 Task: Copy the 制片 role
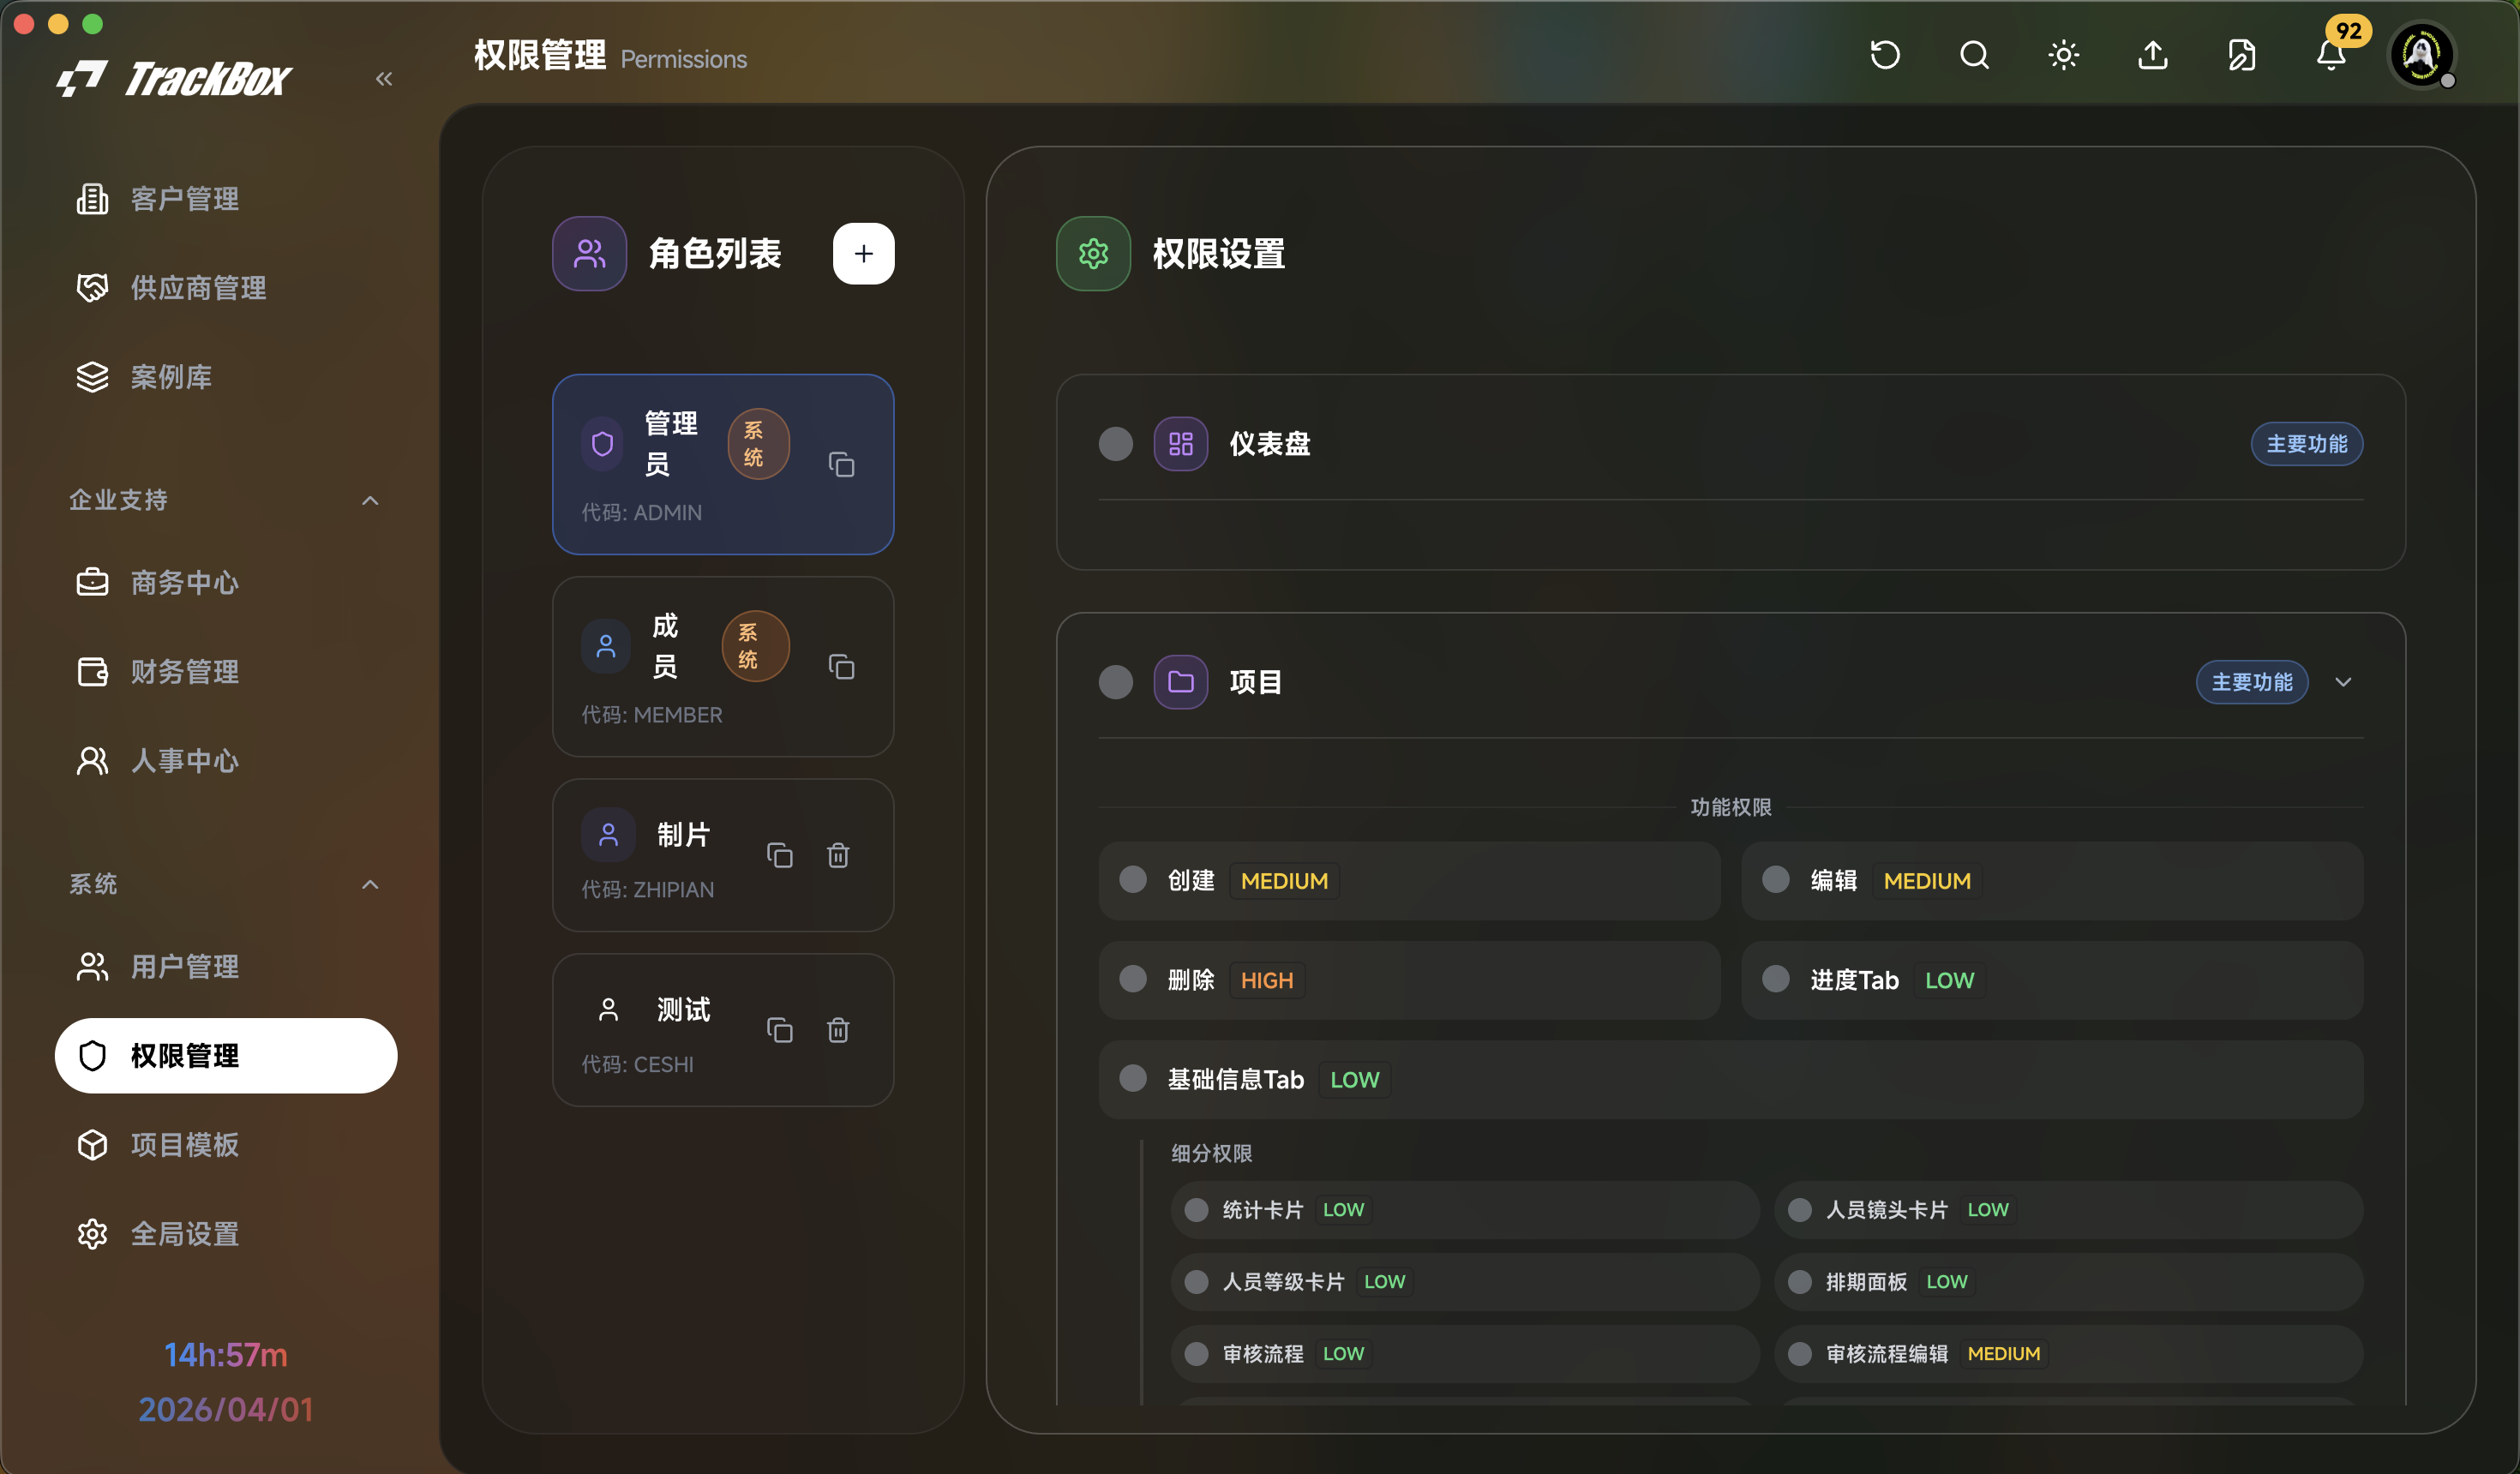click(x=779, y=855)
